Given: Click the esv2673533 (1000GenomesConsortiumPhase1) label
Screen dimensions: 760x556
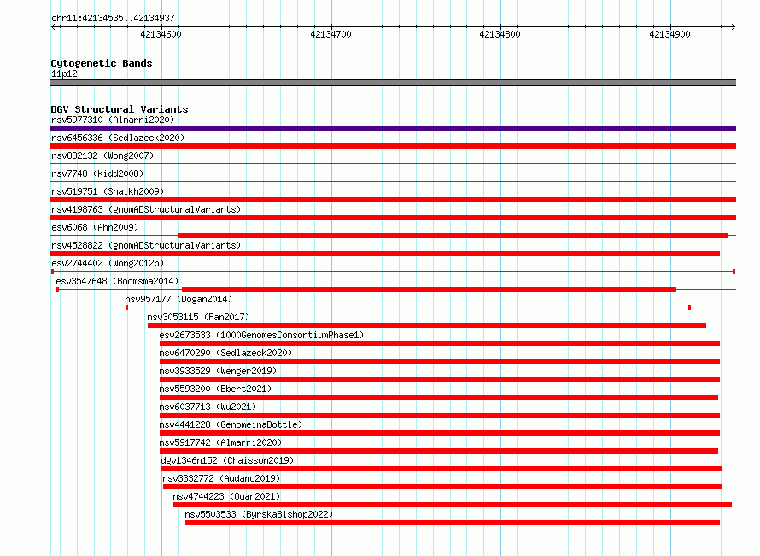Looking at the screenshot, I should point(261,335).
